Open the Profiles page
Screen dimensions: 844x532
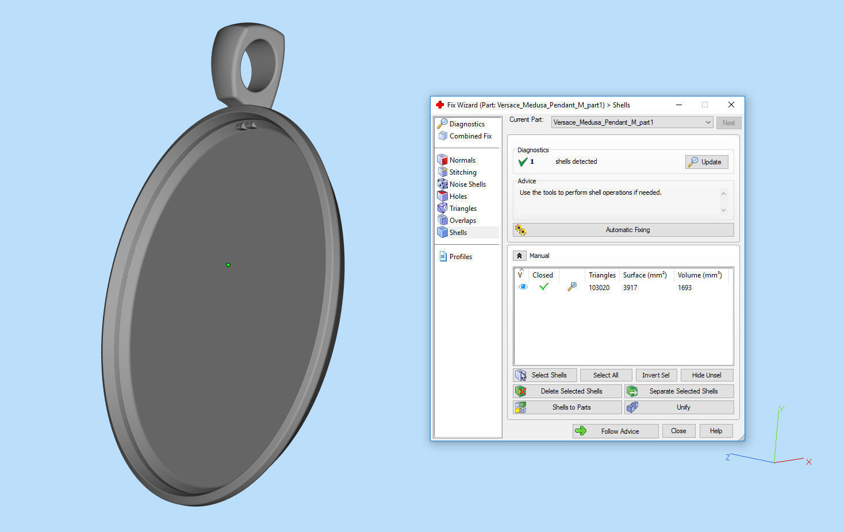(x=460, y=257)
